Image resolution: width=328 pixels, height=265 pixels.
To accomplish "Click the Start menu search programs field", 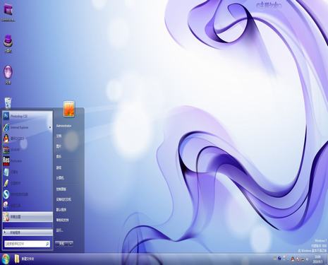I will pos(28,244).
